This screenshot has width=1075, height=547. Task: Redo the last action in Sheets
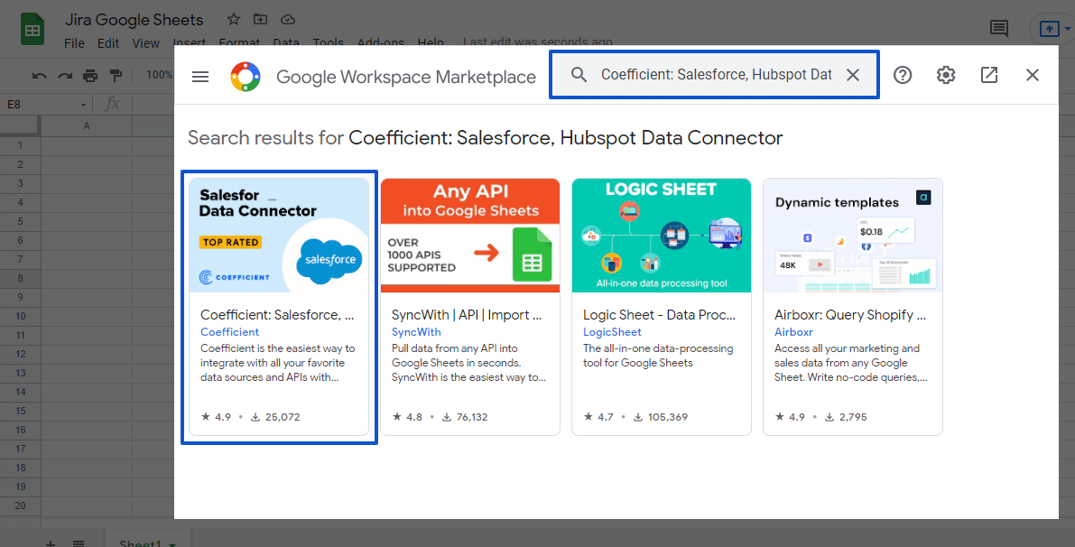coord(64,76)
